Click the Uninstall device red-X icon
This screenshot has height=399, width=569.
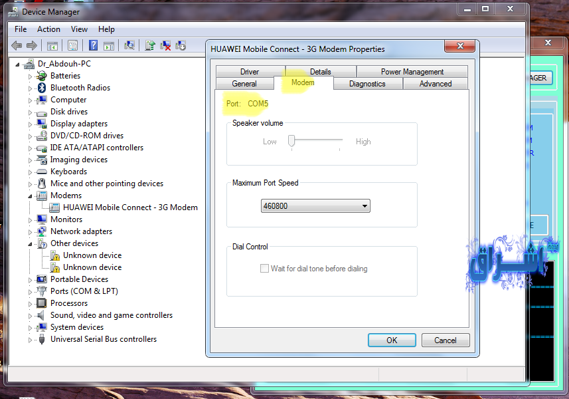tap(165, 45)
